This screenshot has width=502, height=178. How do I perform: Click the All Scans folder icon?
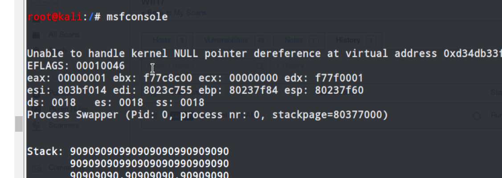tap(37, 35)
